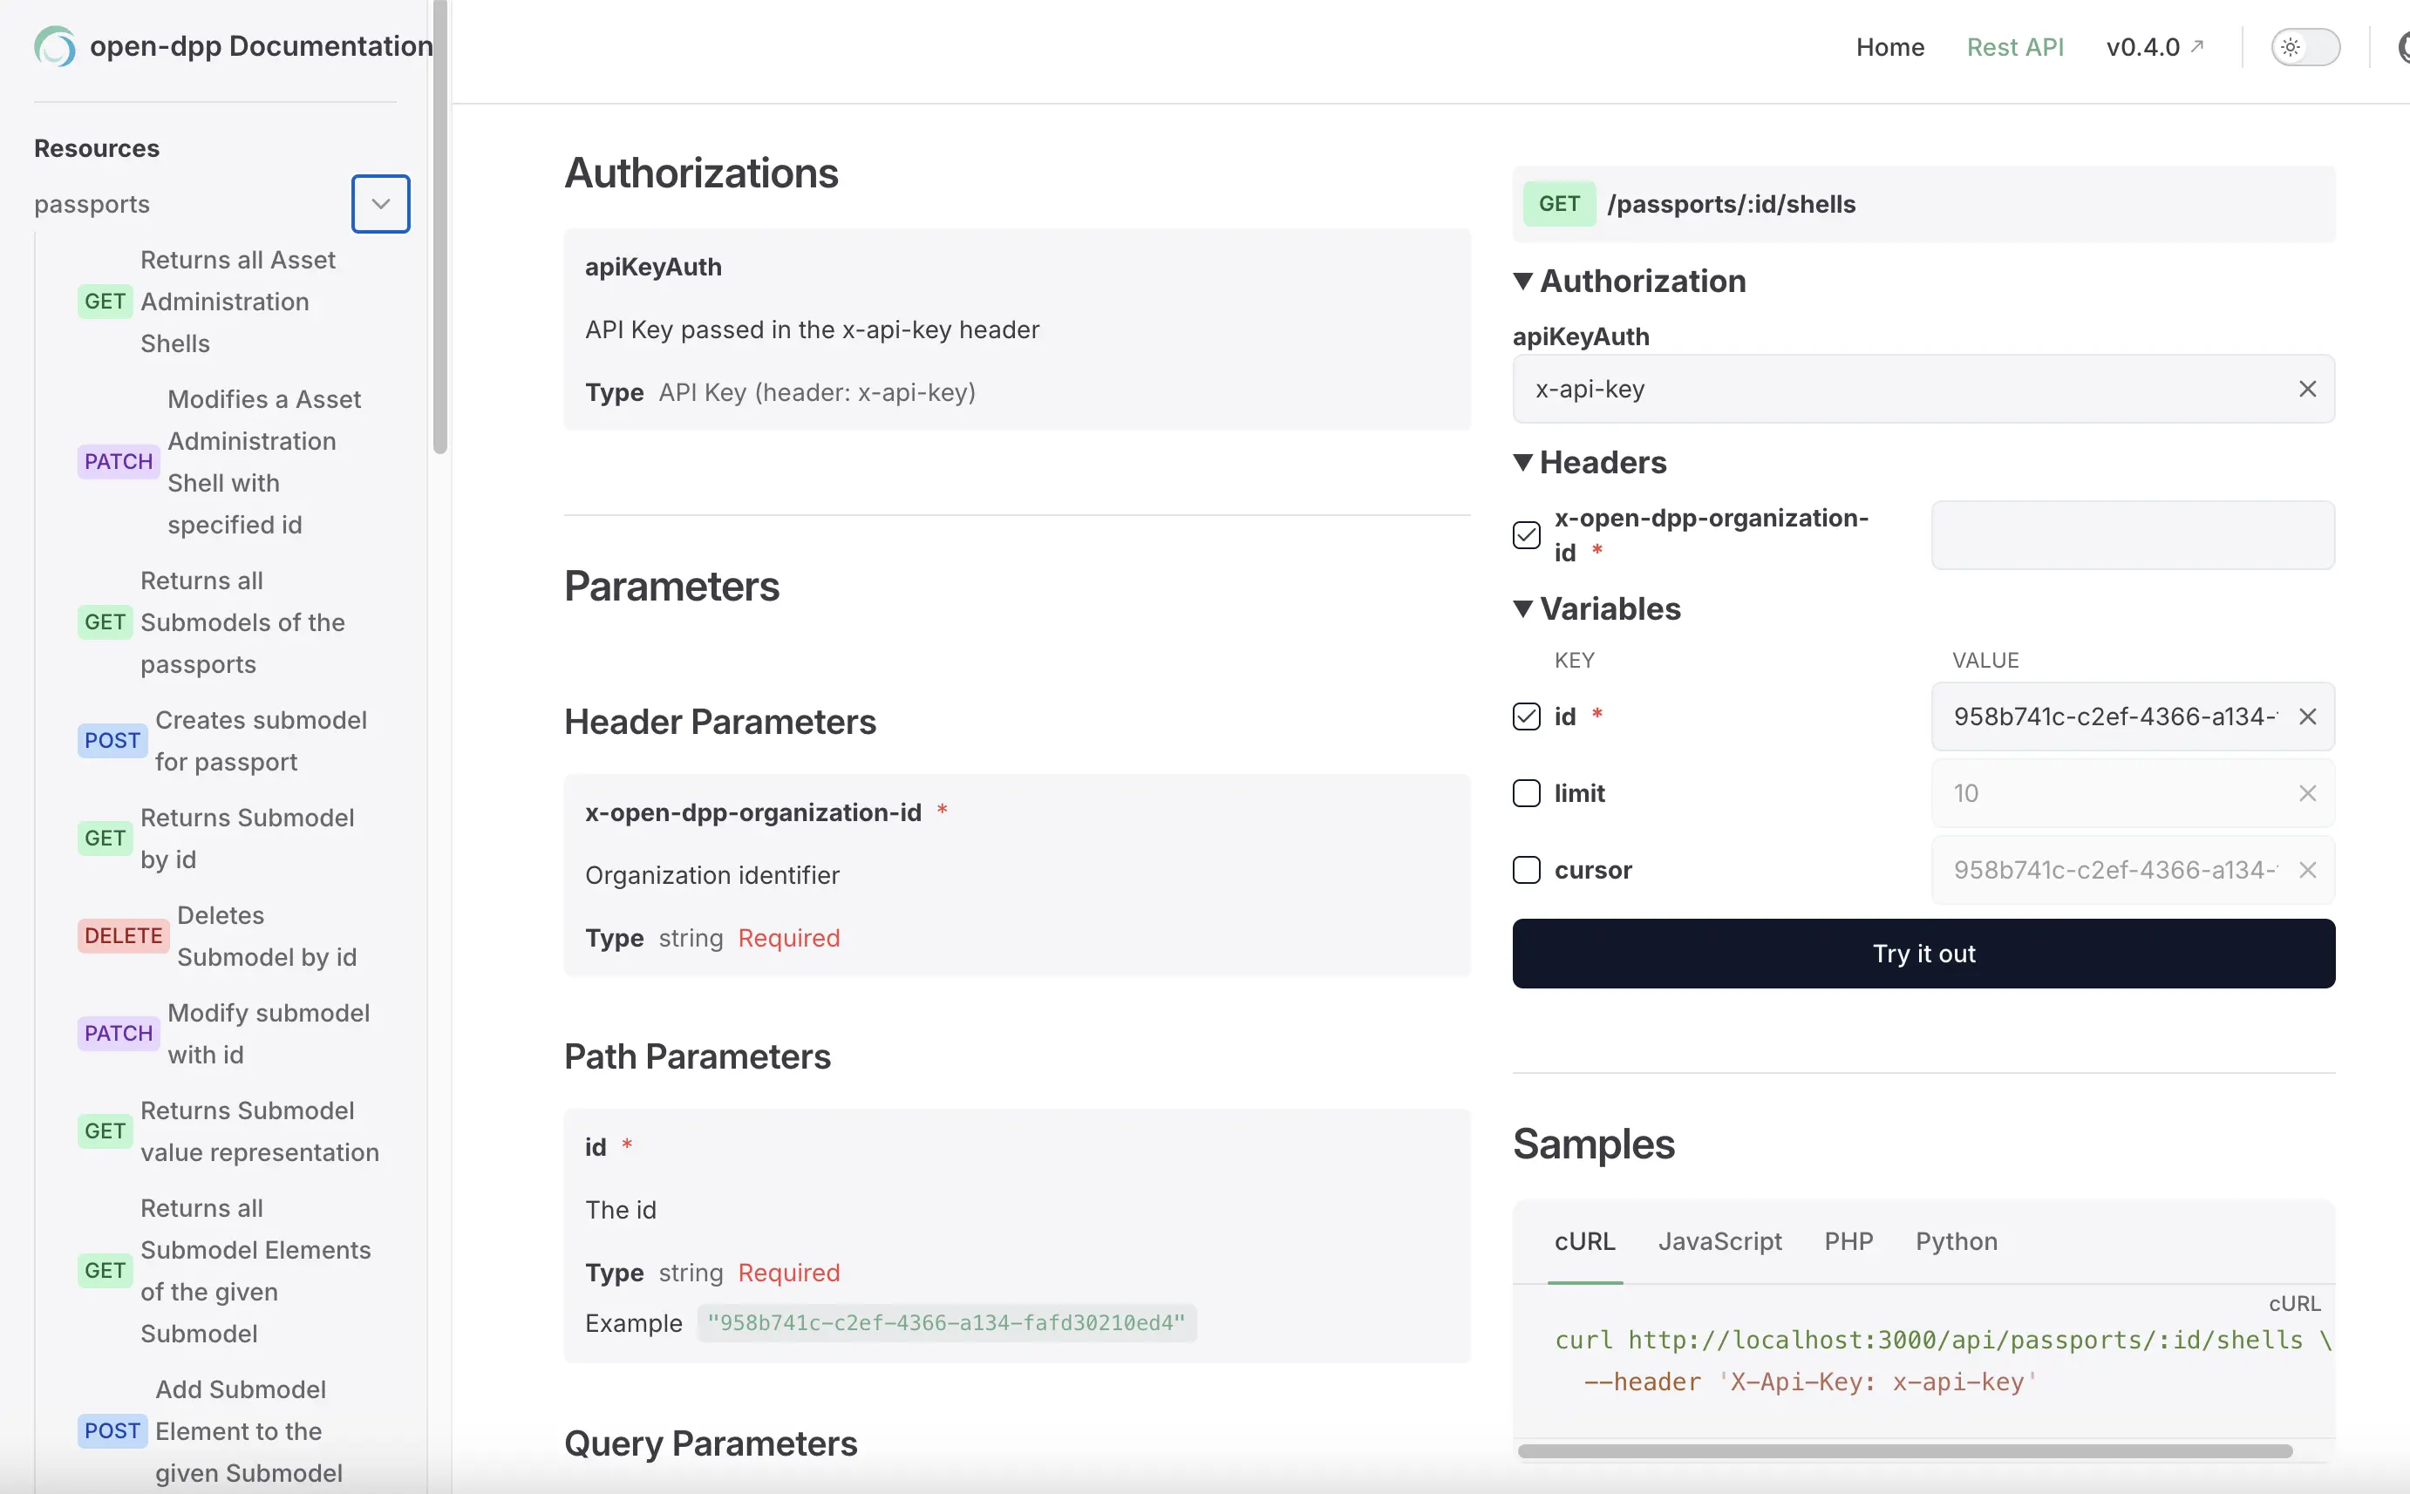Collapse the Variables section
The image size is (2410, 1494).
pyautogui.click(x=1522, y=608)
